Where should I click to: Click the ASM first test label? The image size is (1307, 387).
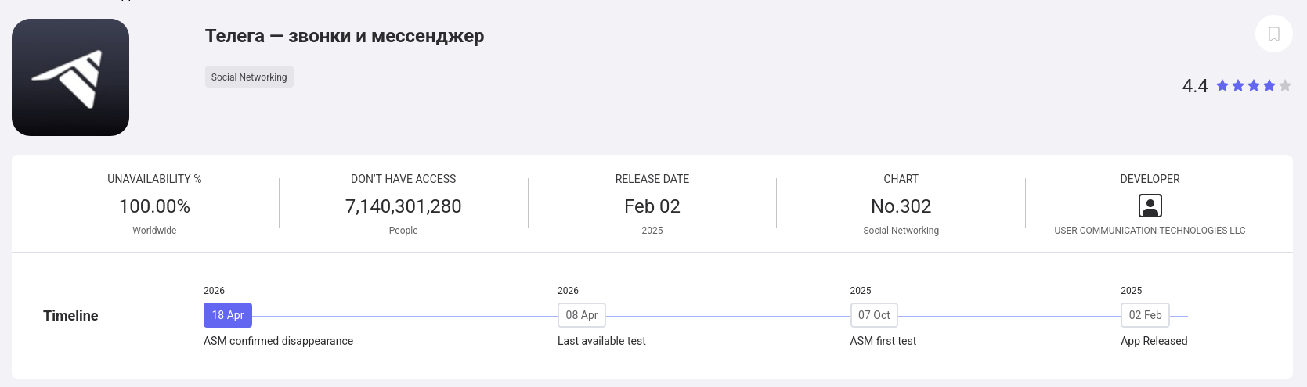pyautogui.click(x=883, y=341)
